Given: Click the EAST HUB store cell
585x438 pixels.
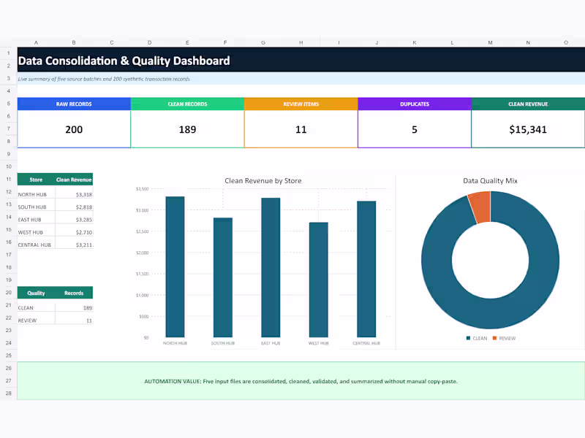Looking at the screenshot, I should [36, 220].
